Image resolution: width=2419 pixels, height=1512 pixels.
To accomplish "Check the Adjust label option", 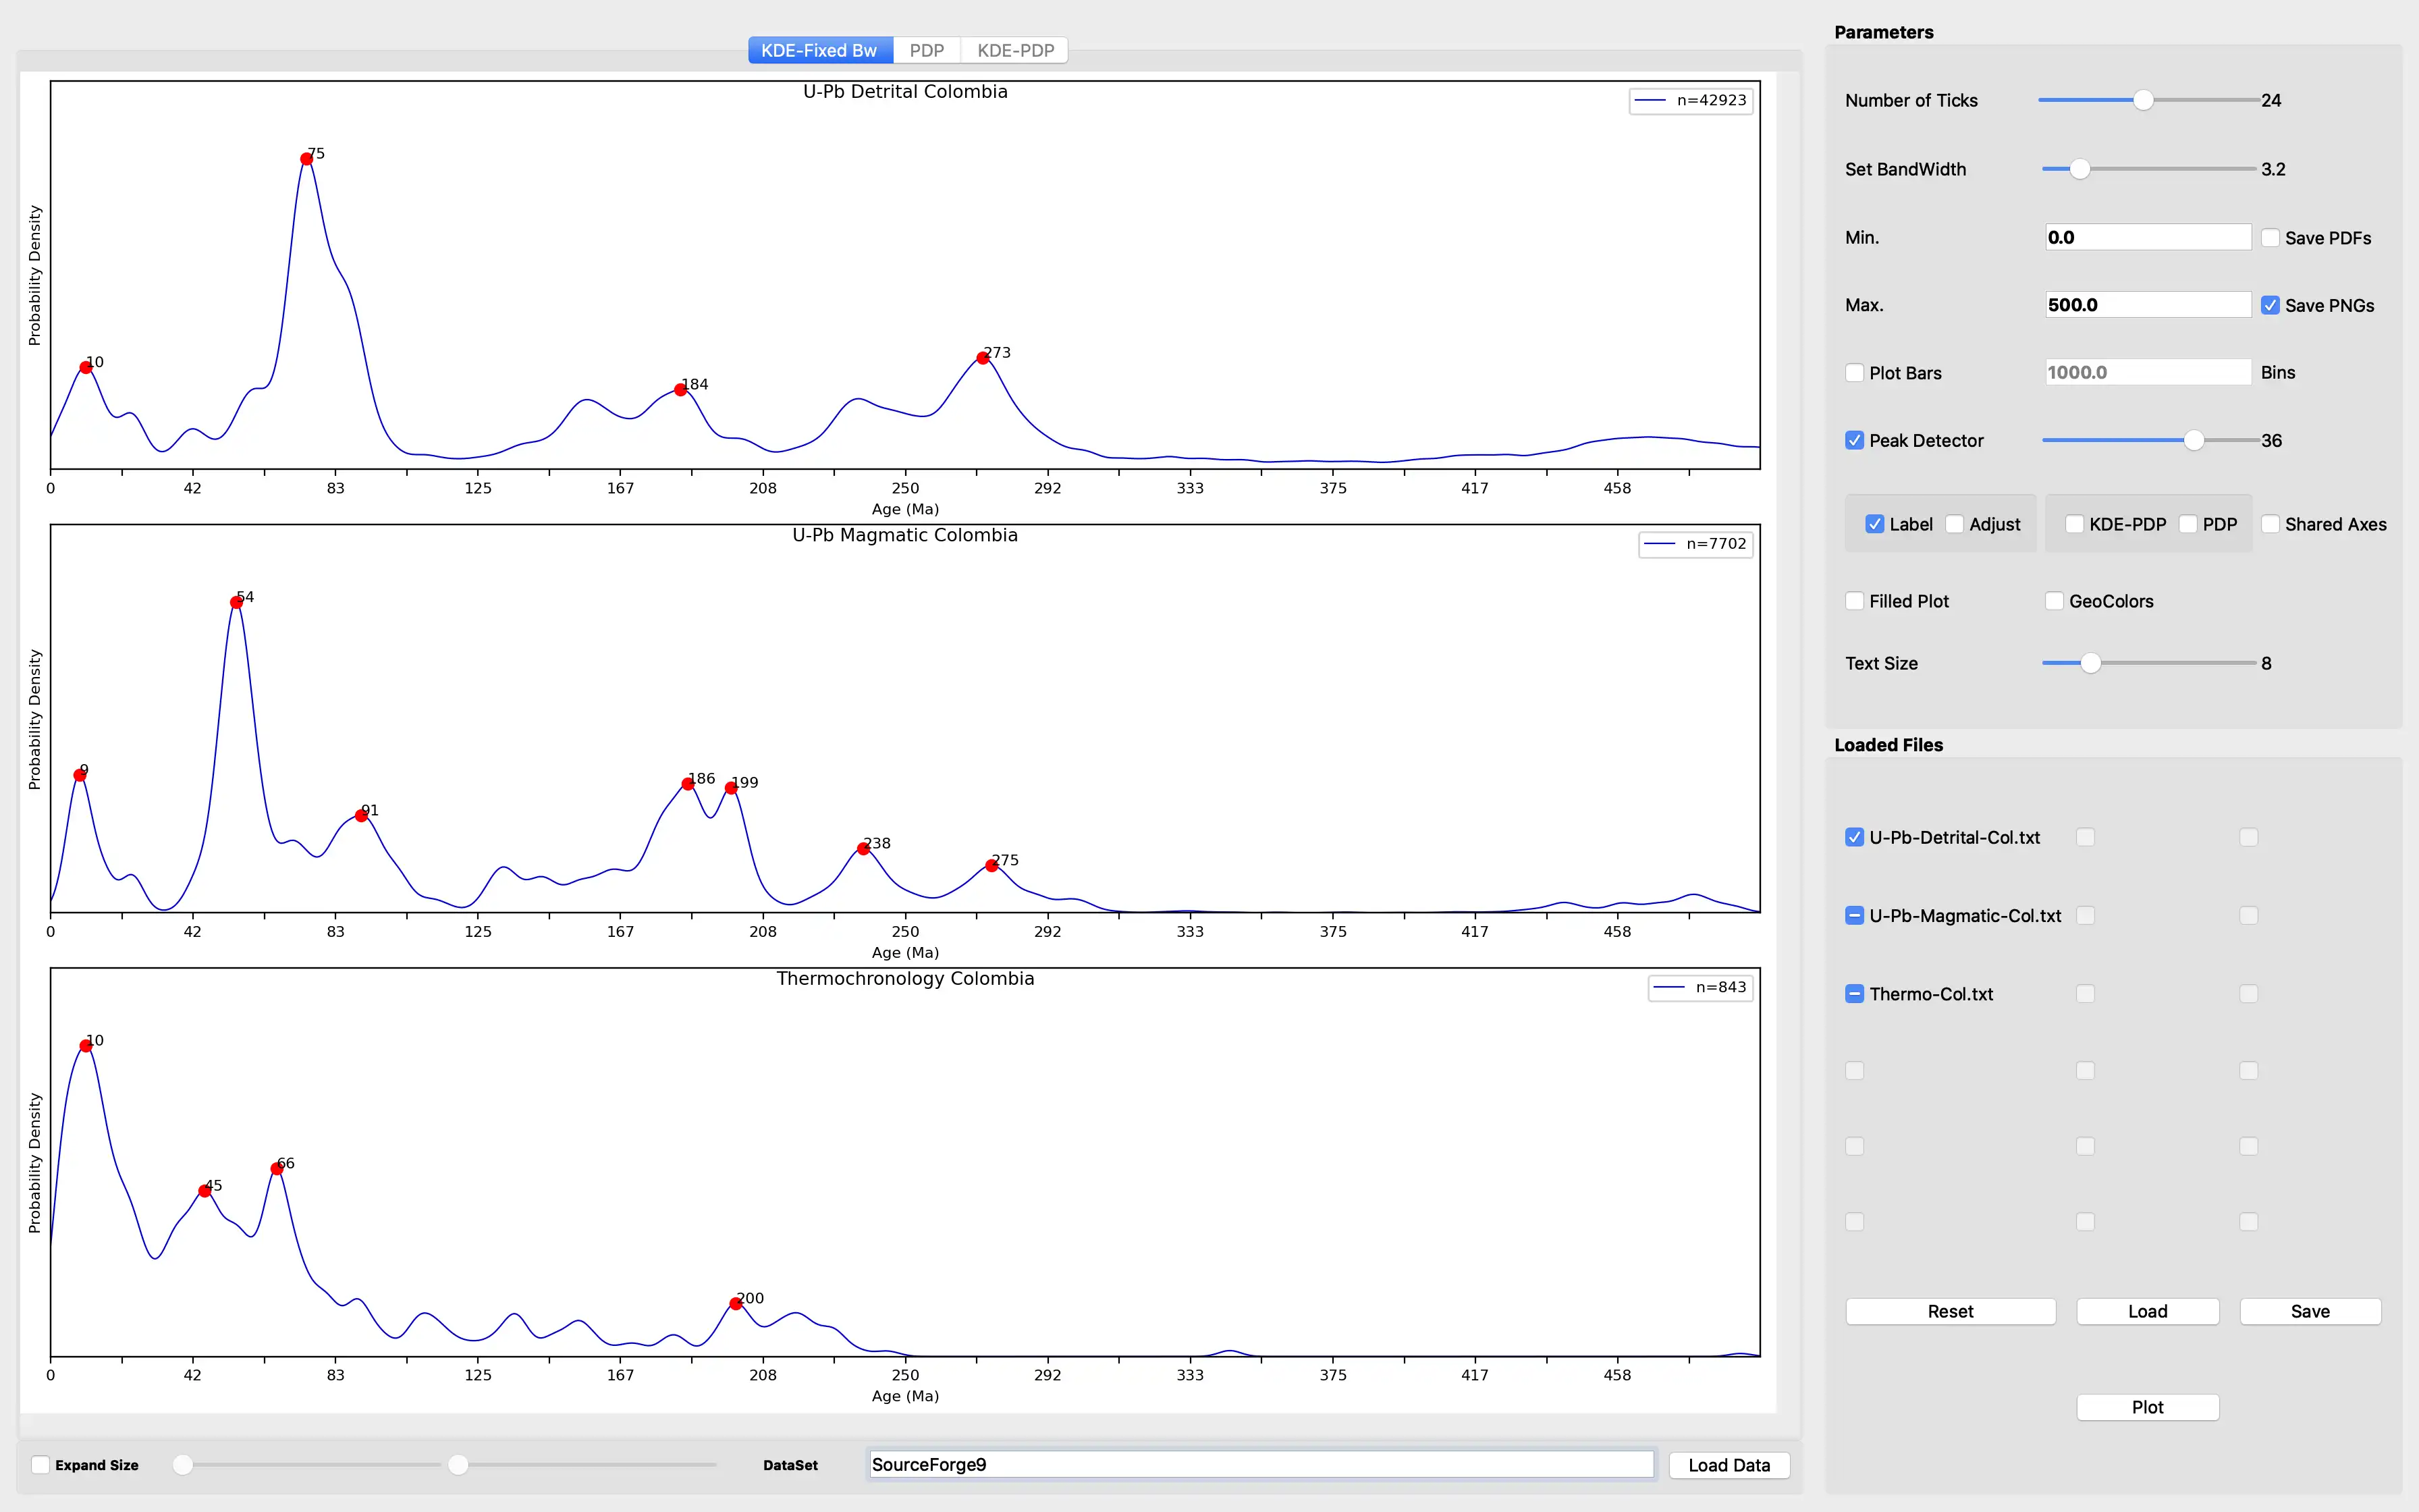I will coord(1954,524).
